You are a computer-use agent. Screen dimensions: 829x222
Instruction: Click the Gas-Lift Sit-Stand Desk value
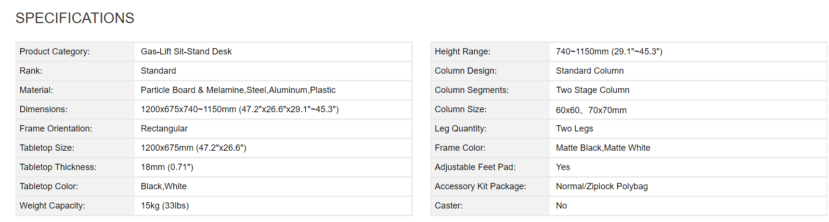186,52
